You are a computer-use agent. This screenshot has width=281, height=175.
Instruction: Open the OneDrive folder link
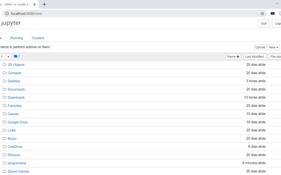[x=15, y=147]
